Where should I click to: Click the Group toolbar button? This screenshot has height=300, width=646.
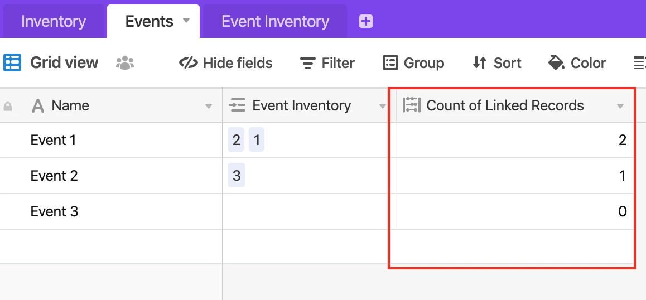[413, 63]
